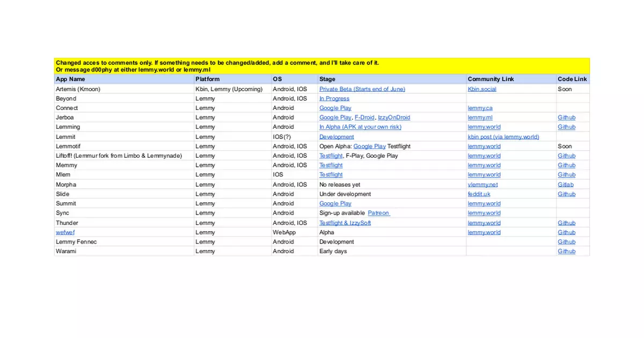This screenshot has width=644, height=338.
Task: Select the Code Link column header
Action: 573,79
